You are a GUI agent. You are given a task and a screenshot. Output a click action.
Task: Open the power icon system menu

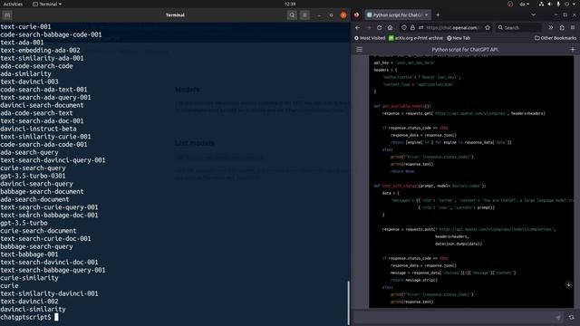[566, 4]
